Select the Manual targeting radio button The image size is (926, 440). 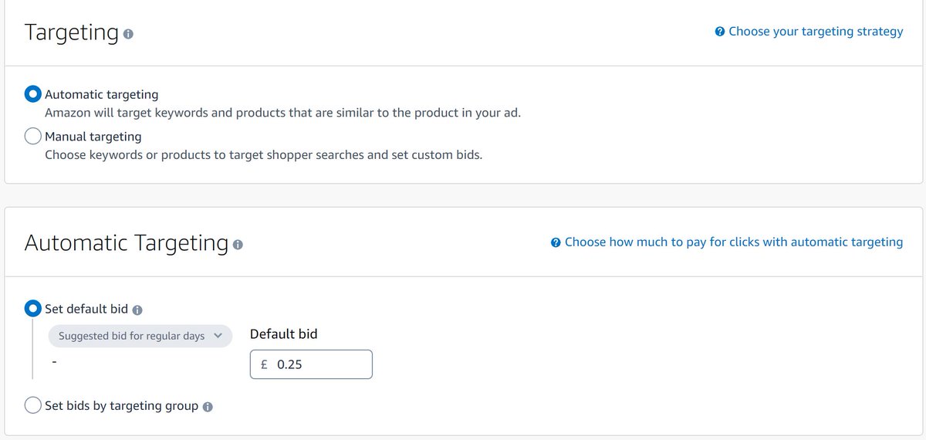click(x=33, y=136)
